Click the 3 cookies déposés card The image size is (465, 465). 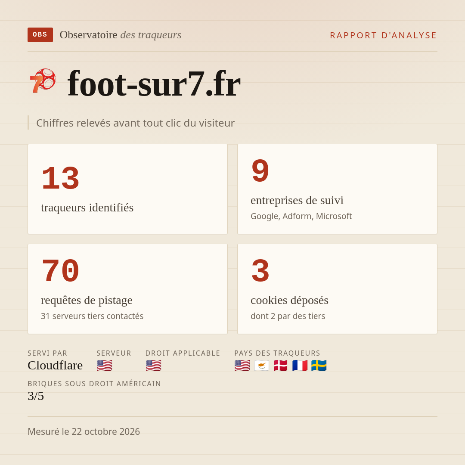click(x=337, y=289)
